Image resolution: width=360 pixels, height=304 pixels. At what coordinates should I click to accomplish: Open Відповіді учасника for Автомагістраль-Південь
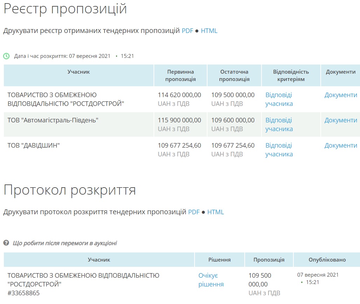point(279,124)
